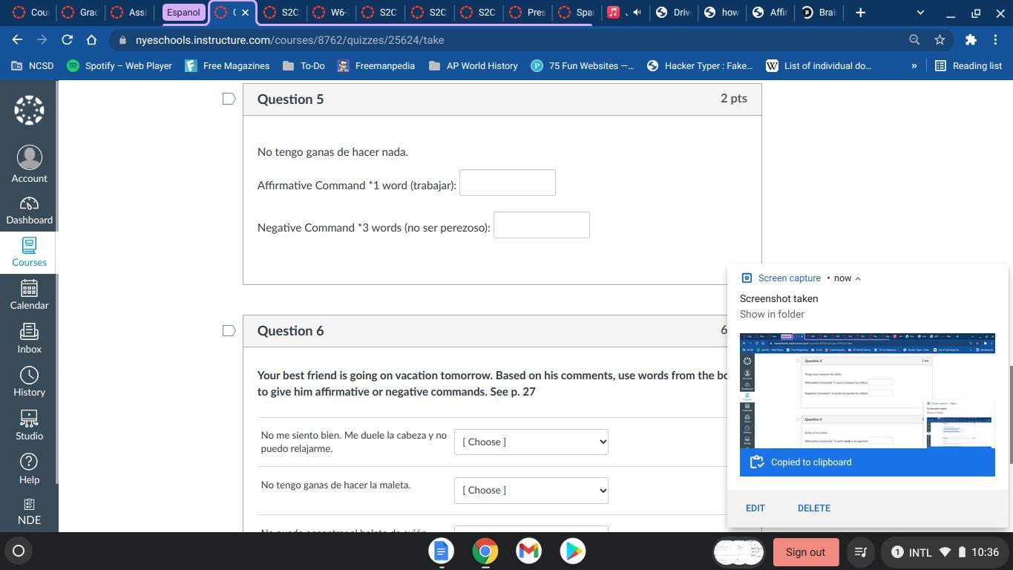This screenshot has width=1013, height=570.
Task: Open the List of individual do... bookmark
Action: pos(819,66)
